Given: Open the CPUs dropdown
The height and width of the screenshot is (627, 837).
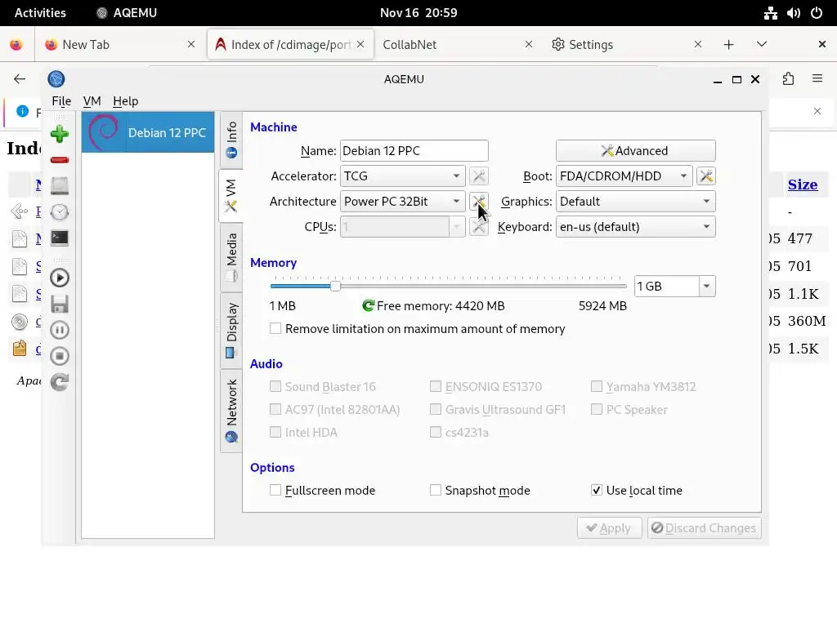Looking at the screenshot, I should point(402,227).
